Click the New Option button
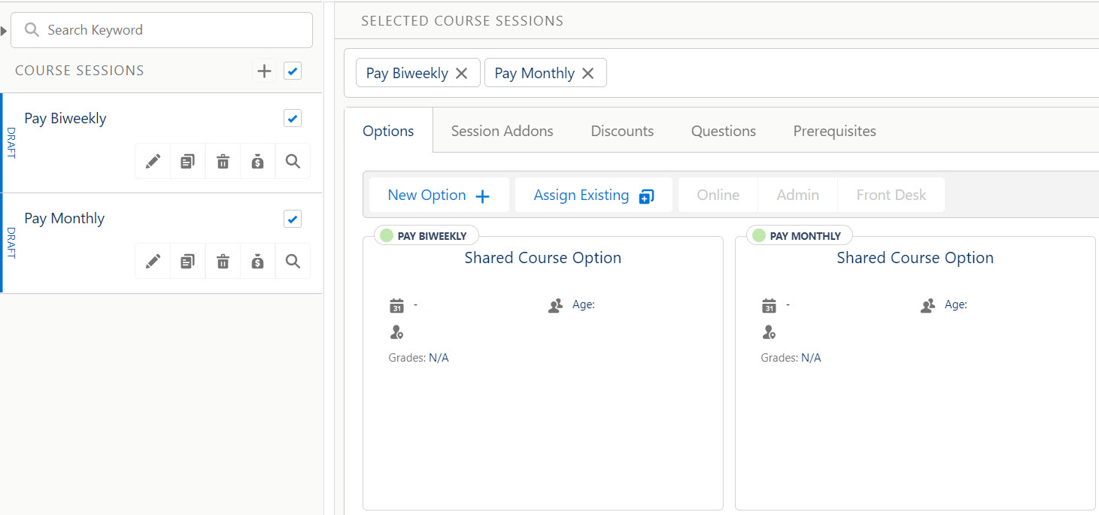The height and width of the screenshot is (515, 1099). pos(439,195)
